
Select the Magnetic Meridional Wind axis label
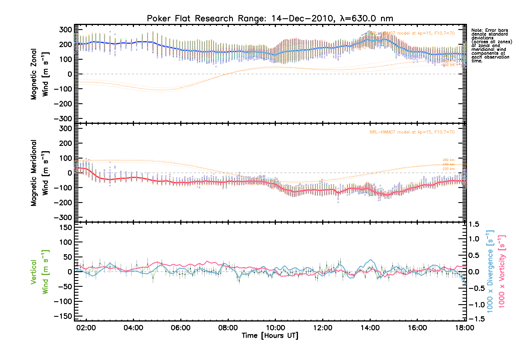(40, 173)
